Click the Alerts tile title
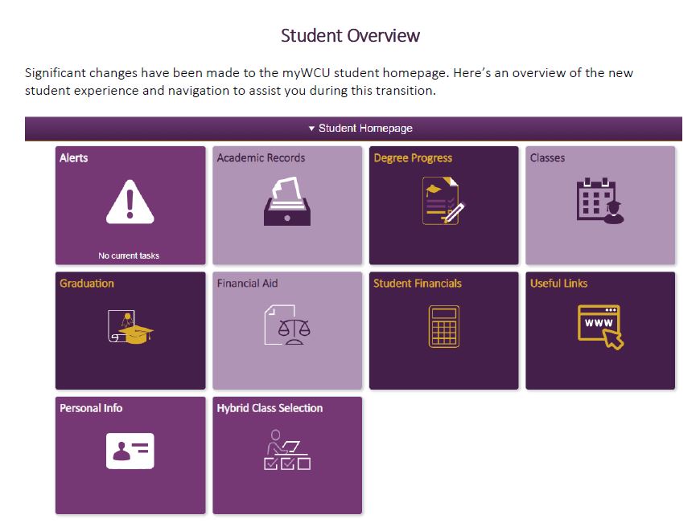Image resolution: width=700 pixels, height=531 pixels. 74,157
